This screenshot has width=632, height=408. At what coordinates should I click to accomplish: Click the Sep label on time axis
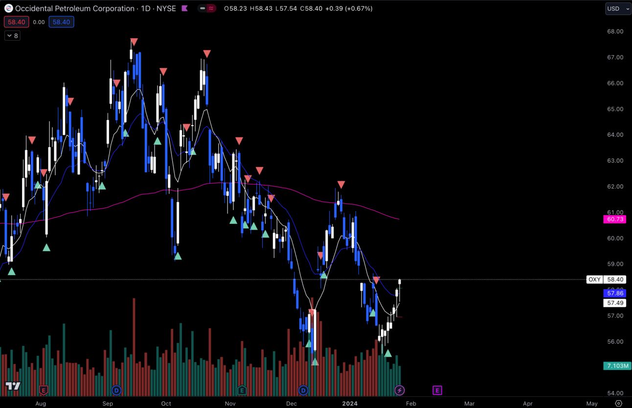(x=108, y=404)
